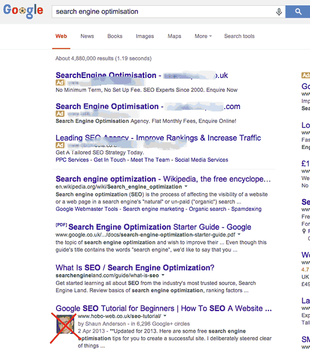The height and width of the screenshot is (351, 310).
Task: Click the microphone voice search icon
Action: click(278, 12)
